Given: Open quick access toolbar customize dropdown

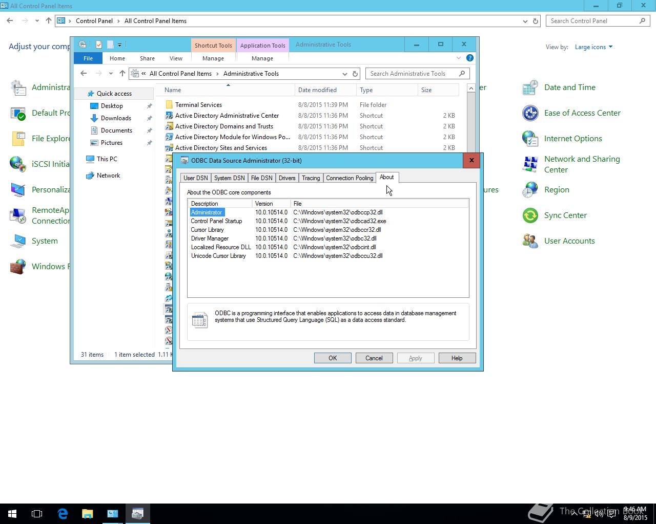Looking at the screenshot, I should pyautogui.click(x=119, y=45).
